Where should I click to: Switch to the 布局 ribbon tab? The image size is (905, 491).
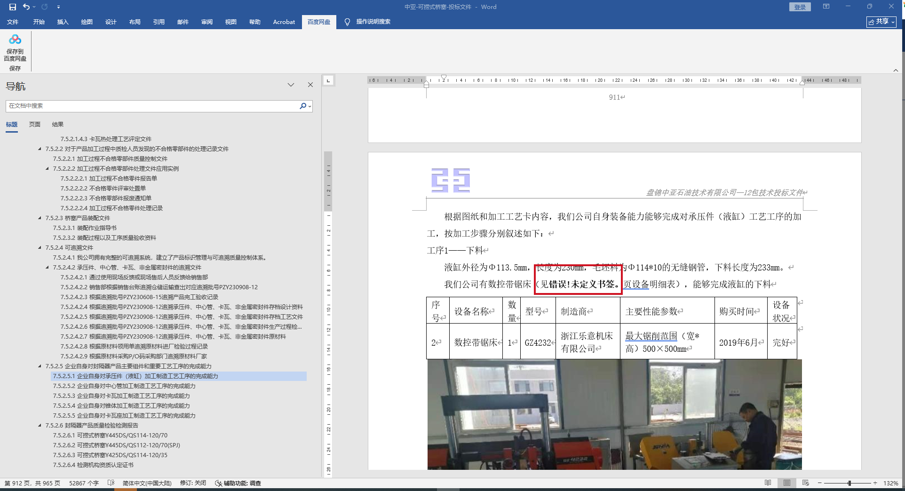point(135,22)
